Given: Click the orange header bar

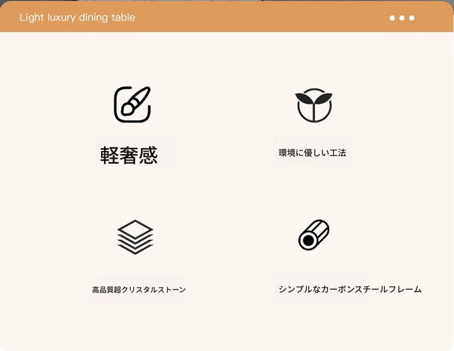Looking at the screenshot, I should pos(227,16).
